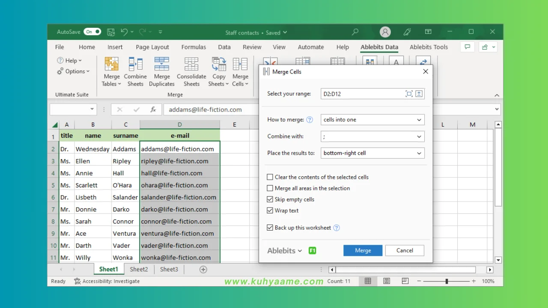Click the expand selection icon in range box
The height and width of the screenshot is (308, 548).
tap(409, 94)
